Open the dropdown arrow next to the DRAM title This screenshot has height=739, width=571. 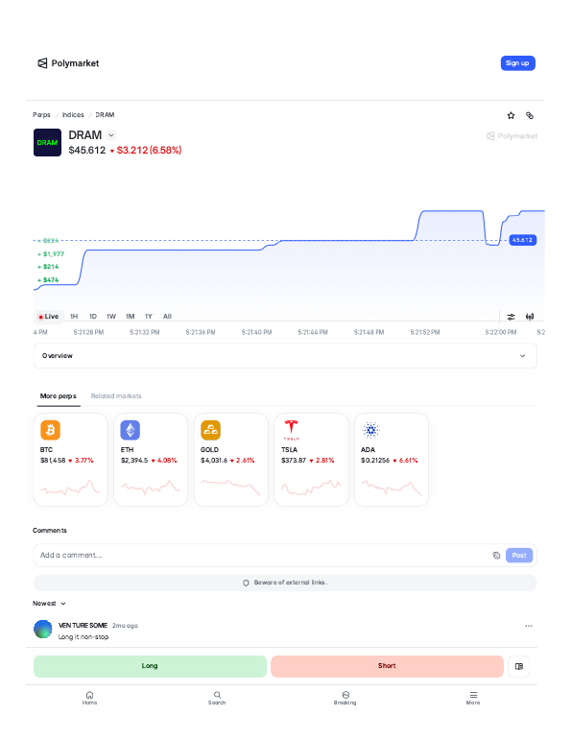coord(111,135)
